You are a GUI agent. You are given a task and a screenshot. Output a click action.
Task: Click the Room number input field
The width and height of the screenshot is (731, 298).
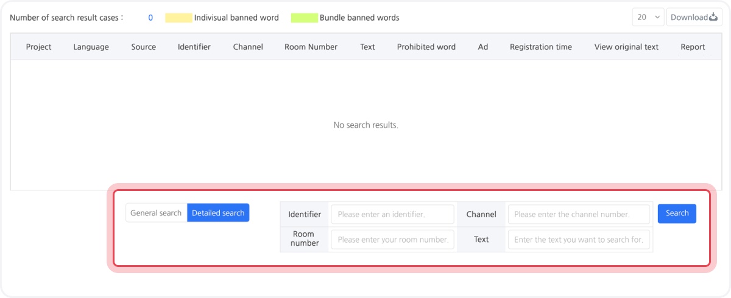tap(393, 240)
